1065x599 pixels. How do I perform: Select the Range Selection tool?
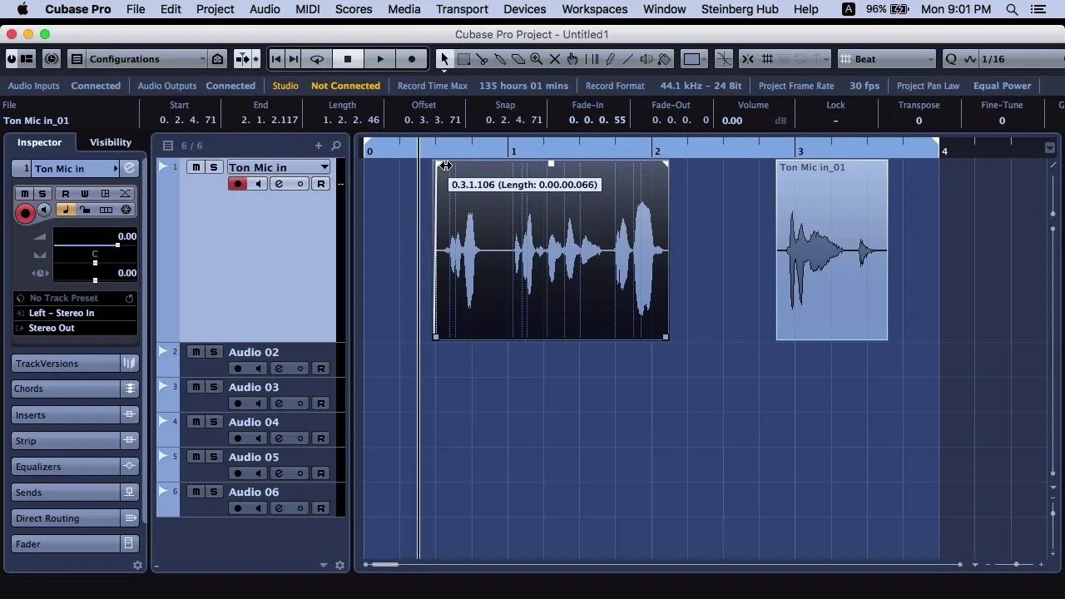(x=463, y=59)
